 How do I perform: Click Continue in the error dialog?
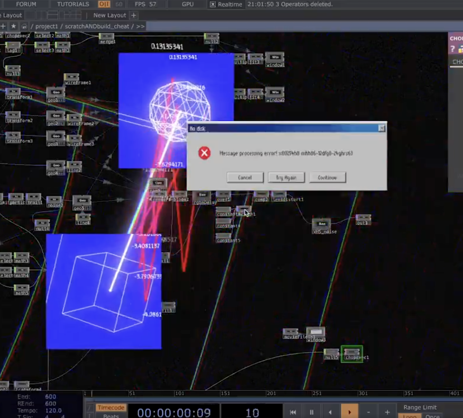click(x=327, y=178)
